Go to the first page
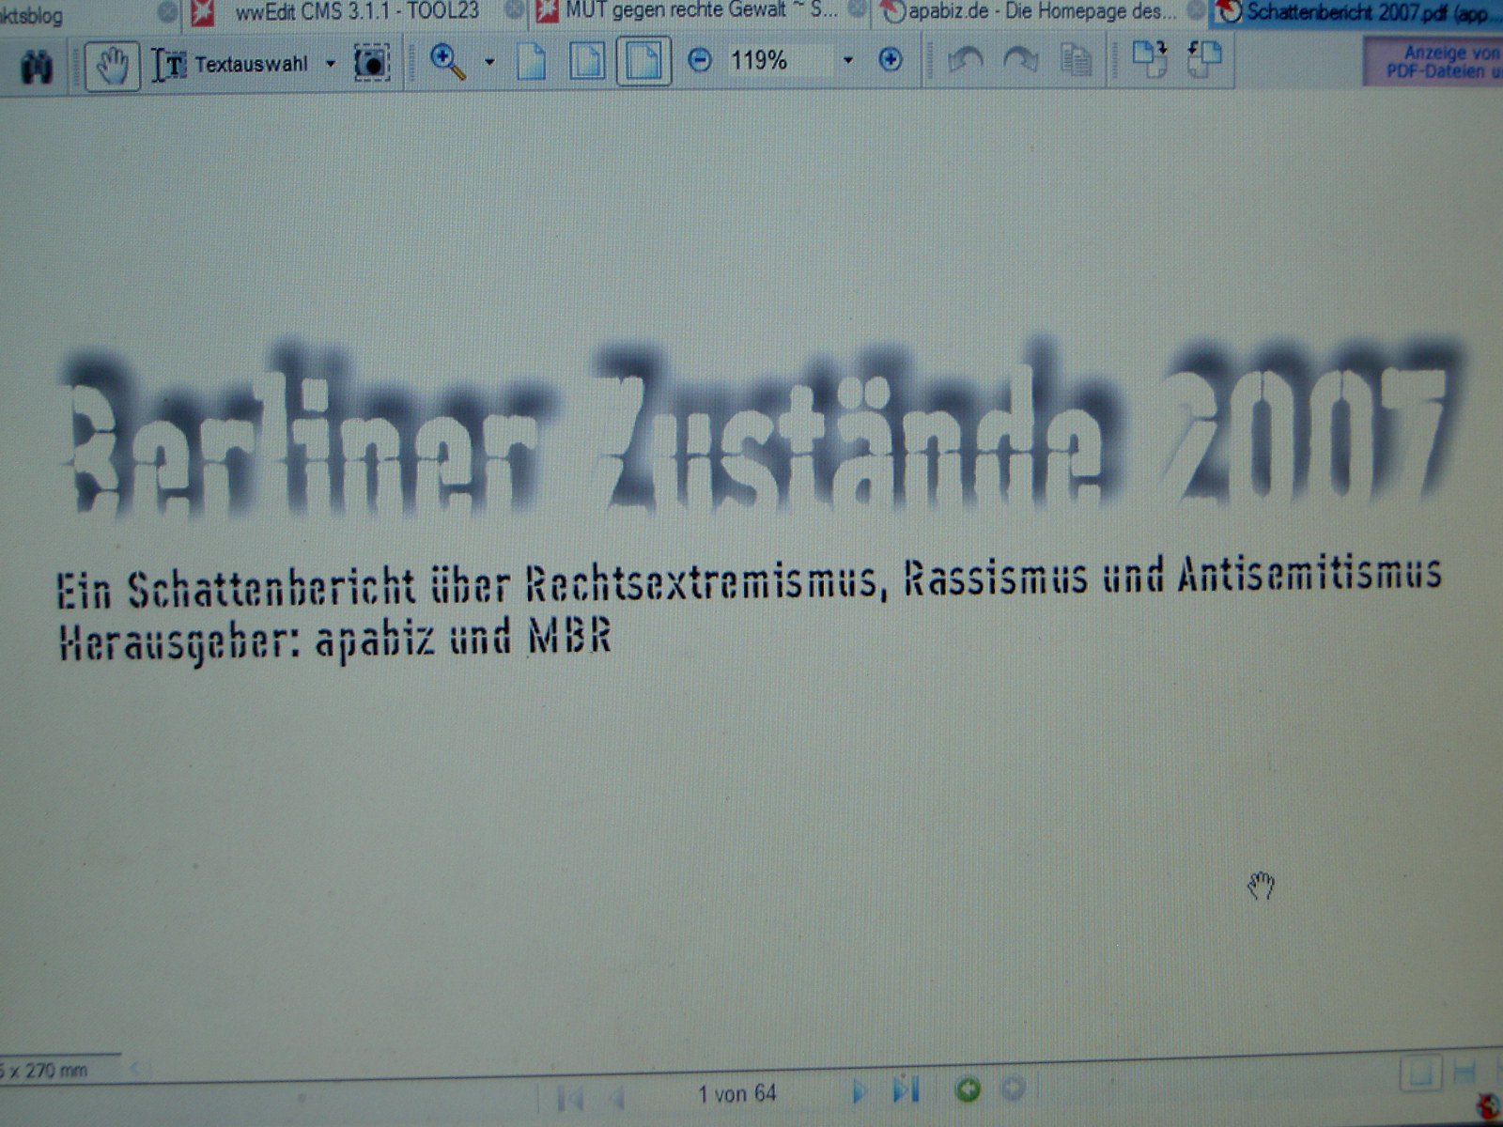 click(x=570, y=1097)
